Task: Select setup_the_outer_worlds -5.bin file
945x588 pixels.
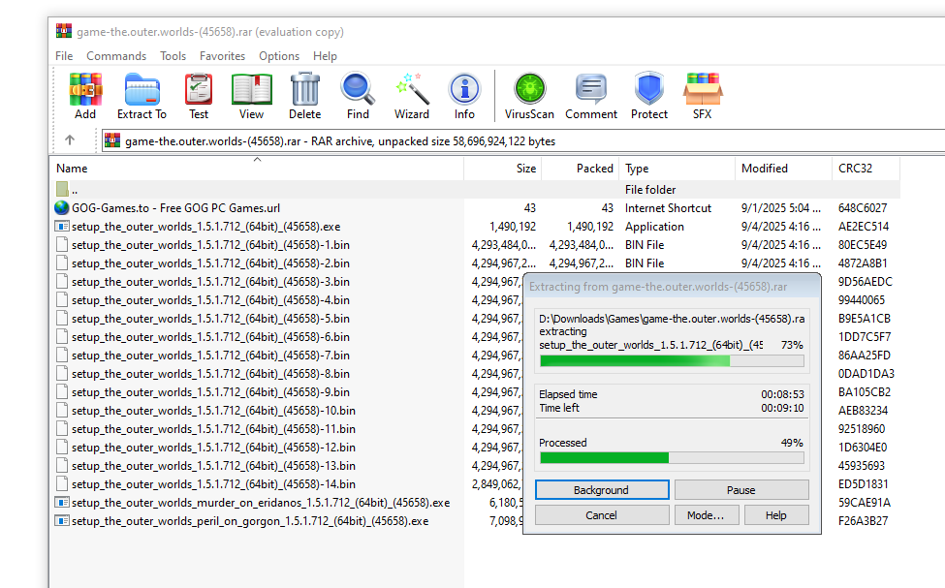Action: tap(210, 318)
